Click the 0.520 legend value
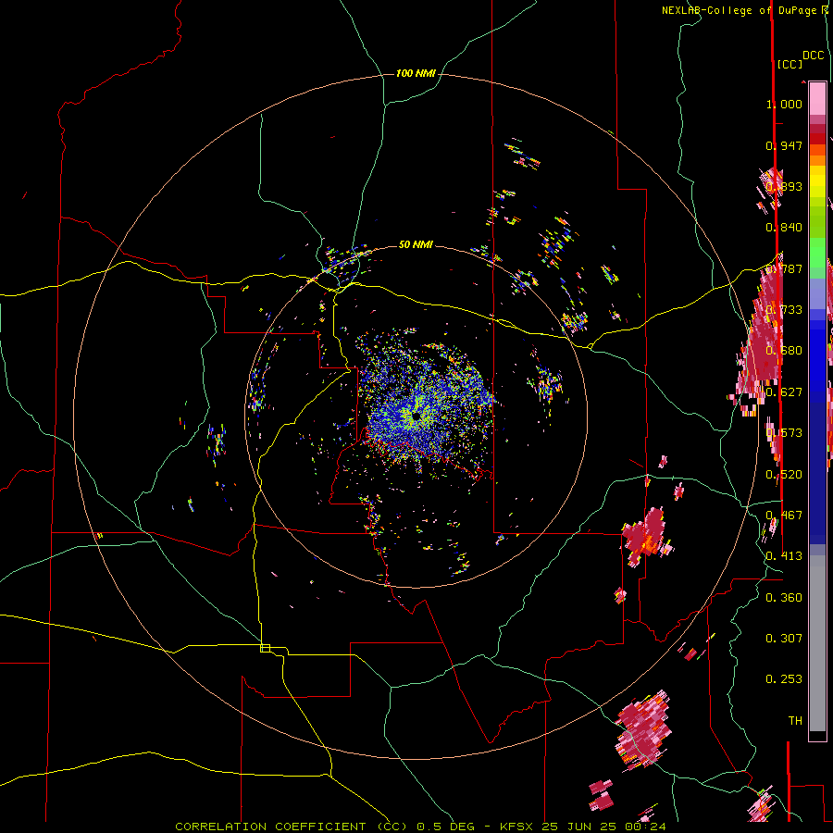The width and height of the screenshot is (833, 833). tap(784, 475)
